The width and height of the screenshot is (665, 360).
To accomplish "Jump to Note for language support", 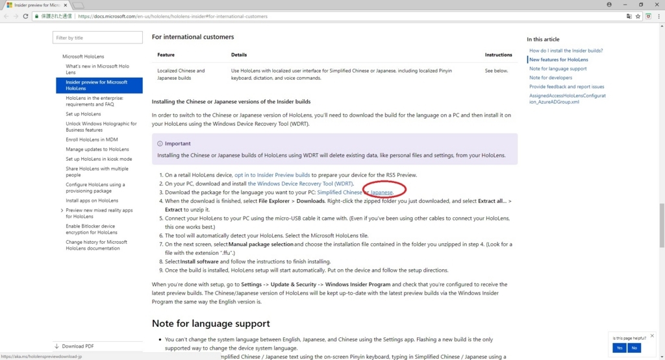I will pyautogui.click(x=558, y=69).
